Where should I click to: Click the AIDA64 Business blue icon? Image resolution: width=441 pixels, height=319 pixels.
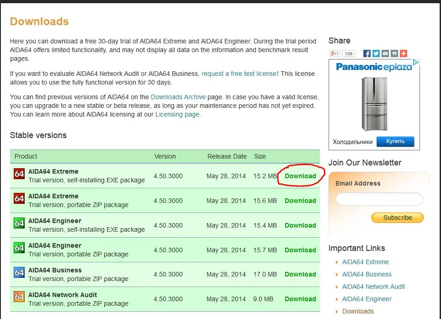click(x=19, y=272)
